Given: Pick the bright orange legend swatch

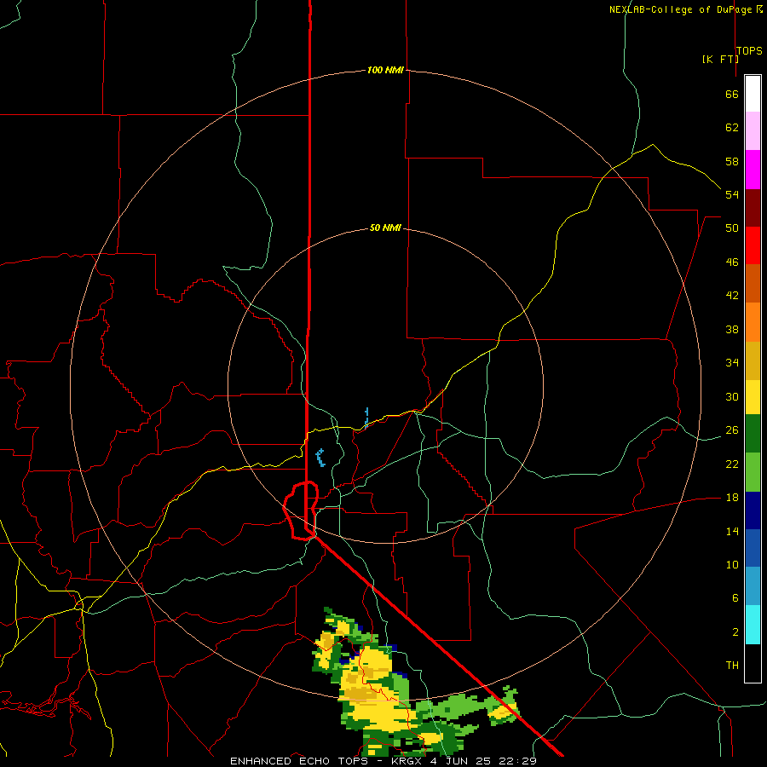Looking at the screenshot, I should click(753, 322).
